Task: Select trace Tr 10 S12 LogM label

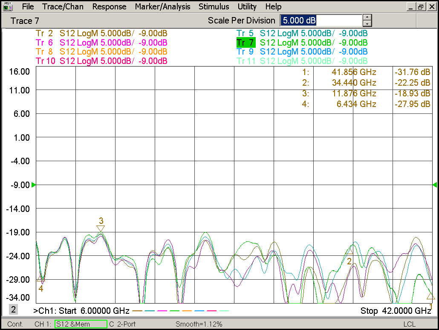Action: 101,61
